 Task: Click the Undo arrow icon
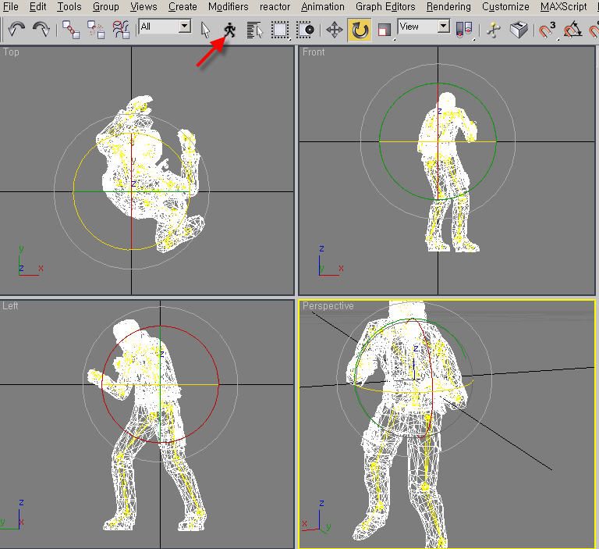click(x=16, y=29)
